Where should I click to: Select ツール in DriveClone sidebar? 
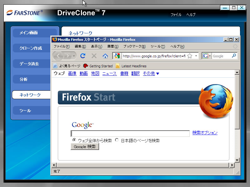32,111
